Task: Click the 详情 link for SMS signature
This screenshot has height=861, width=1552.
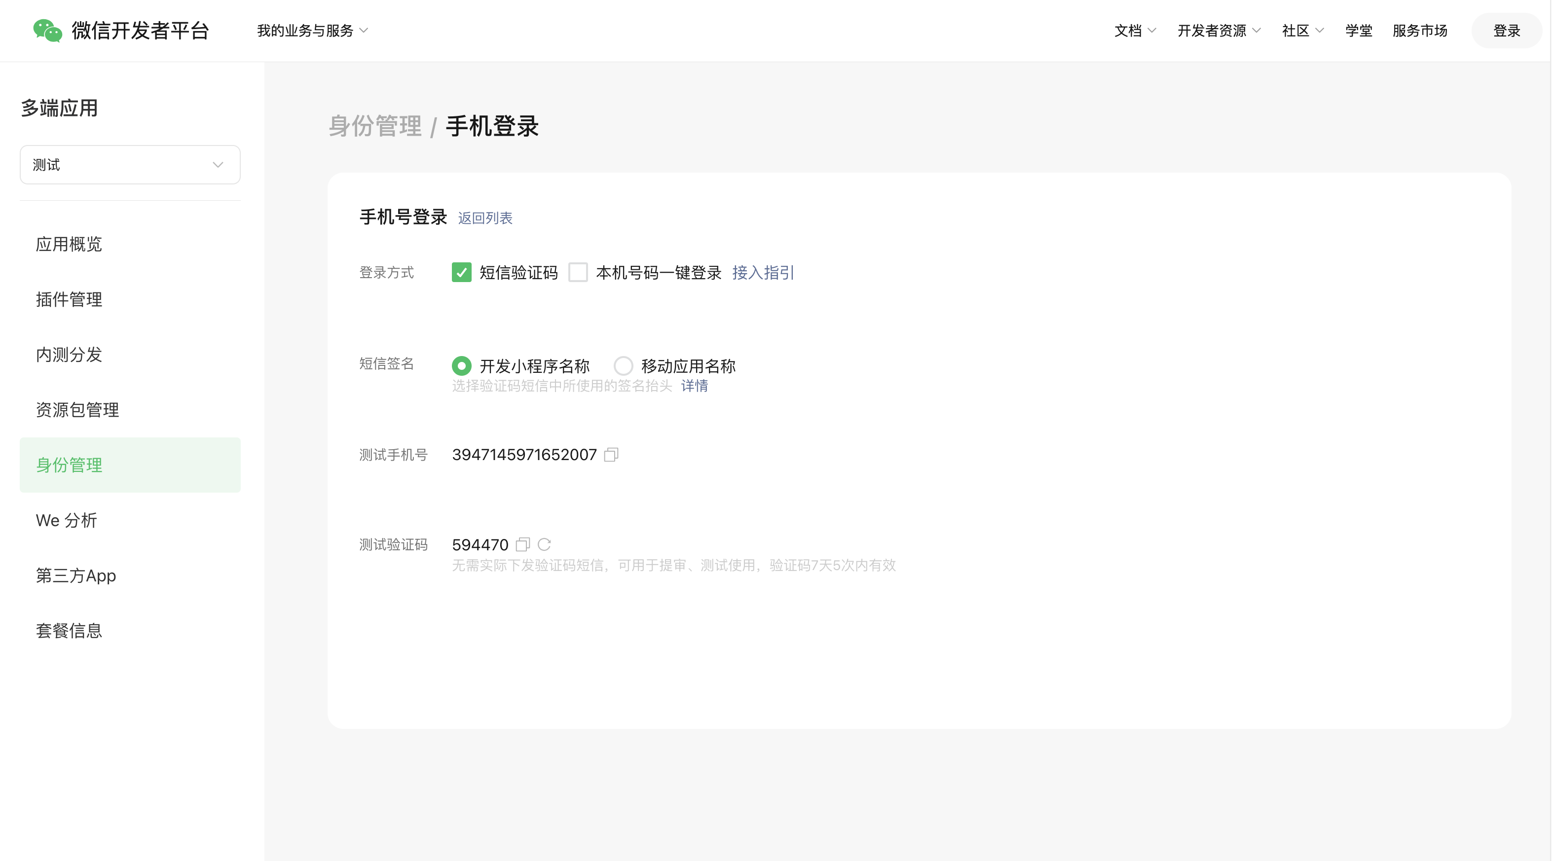Action: click(x=695, y=386)
